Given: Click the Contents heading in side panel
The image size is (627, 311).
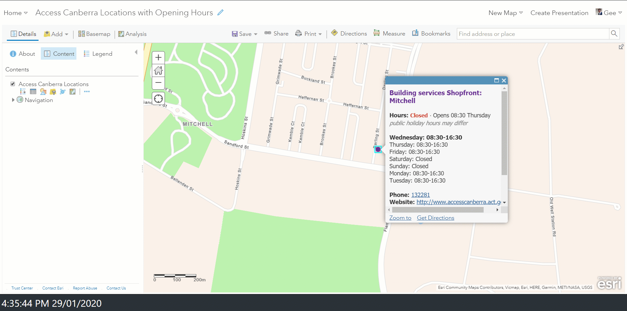Looking at the screenshot, I should [17, 69].
